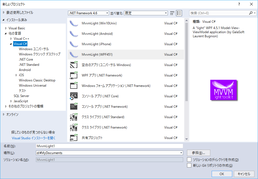Click the MvvmLight (iPhone) feather icon
This screenshot has height=179, width=258.
click(x=74, y=44)
